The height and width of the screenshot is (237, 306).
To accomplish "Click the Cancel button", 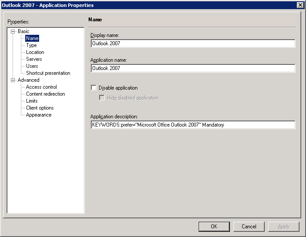I will click(x=249, y=227).
